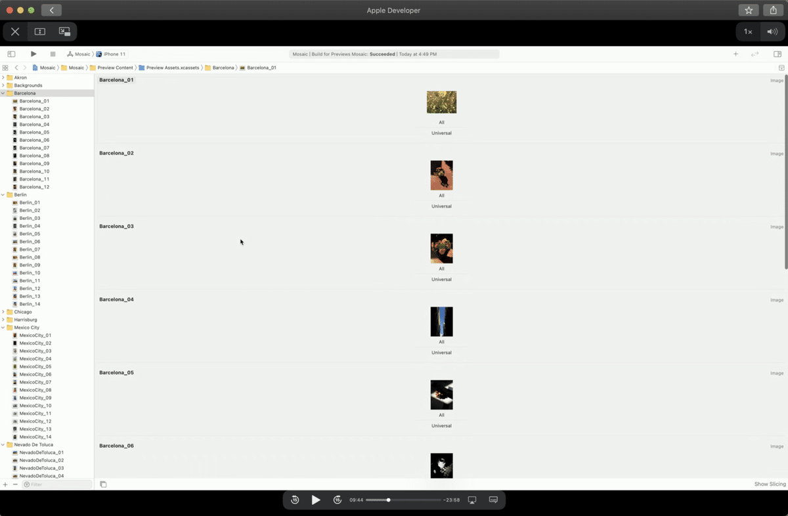Expand the Harrisburg folder
The height and width of the screenshot is (516, 788).
(x=3, y=320)
